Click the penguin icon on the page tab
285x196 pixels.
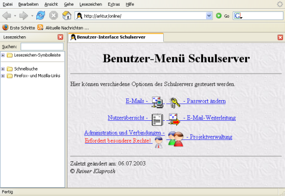pos(73,37)
